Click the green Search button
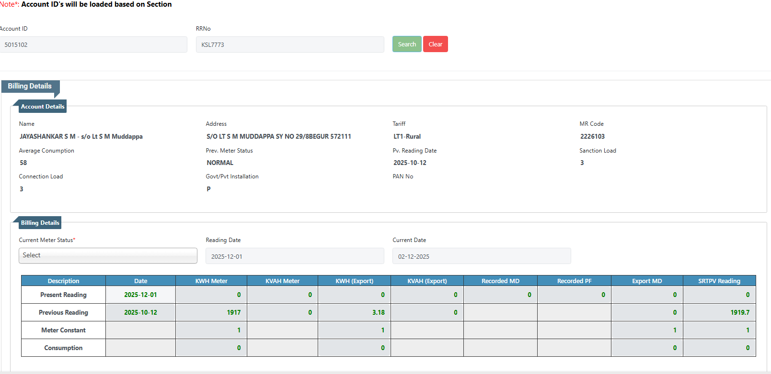This screenshot has width=771, height=374. [406, 44]
